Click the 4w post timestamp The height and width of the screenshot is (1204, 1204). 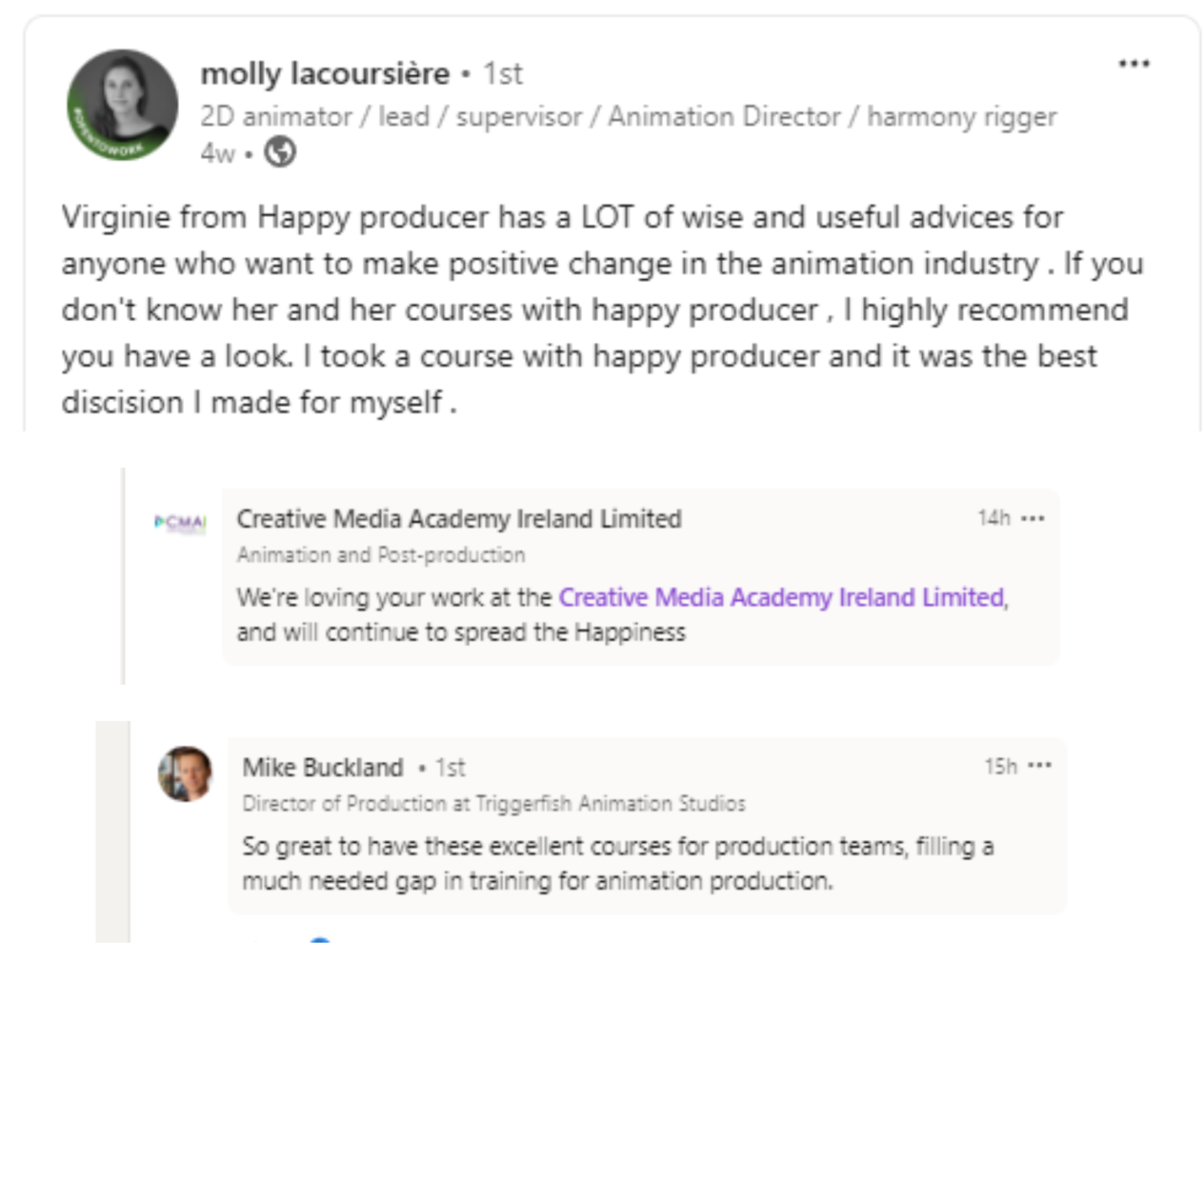point(217,153)
